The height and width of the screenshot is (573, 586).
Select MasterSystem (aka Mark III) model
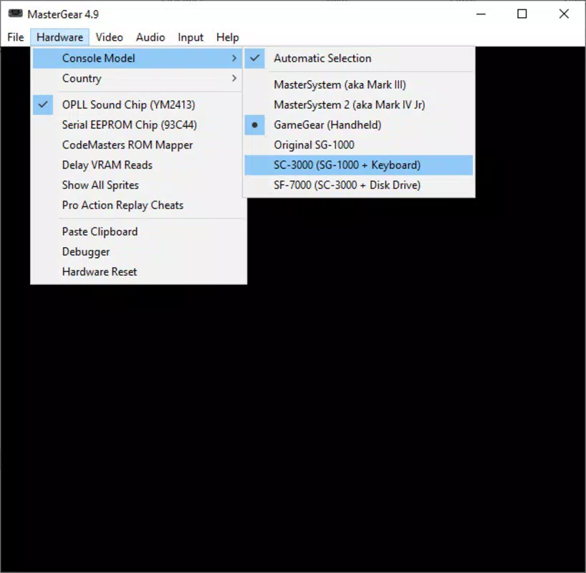359,85
